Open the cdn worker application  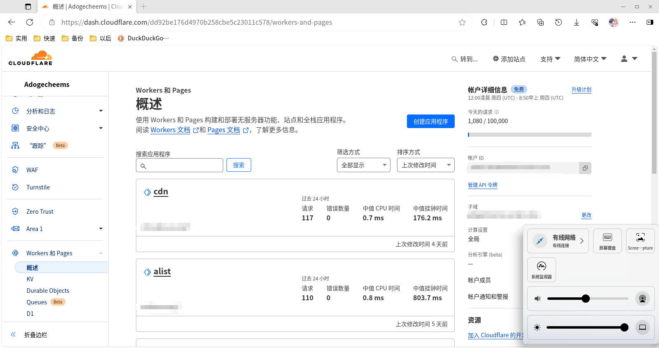[x=161, y=192]
